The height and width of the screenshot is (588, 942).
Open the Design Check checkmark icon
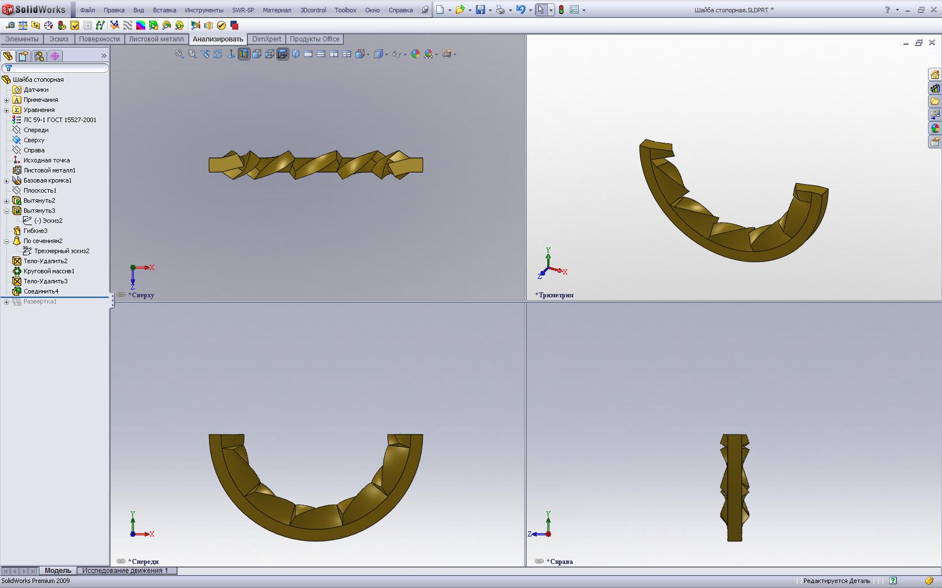coord(220,25)
